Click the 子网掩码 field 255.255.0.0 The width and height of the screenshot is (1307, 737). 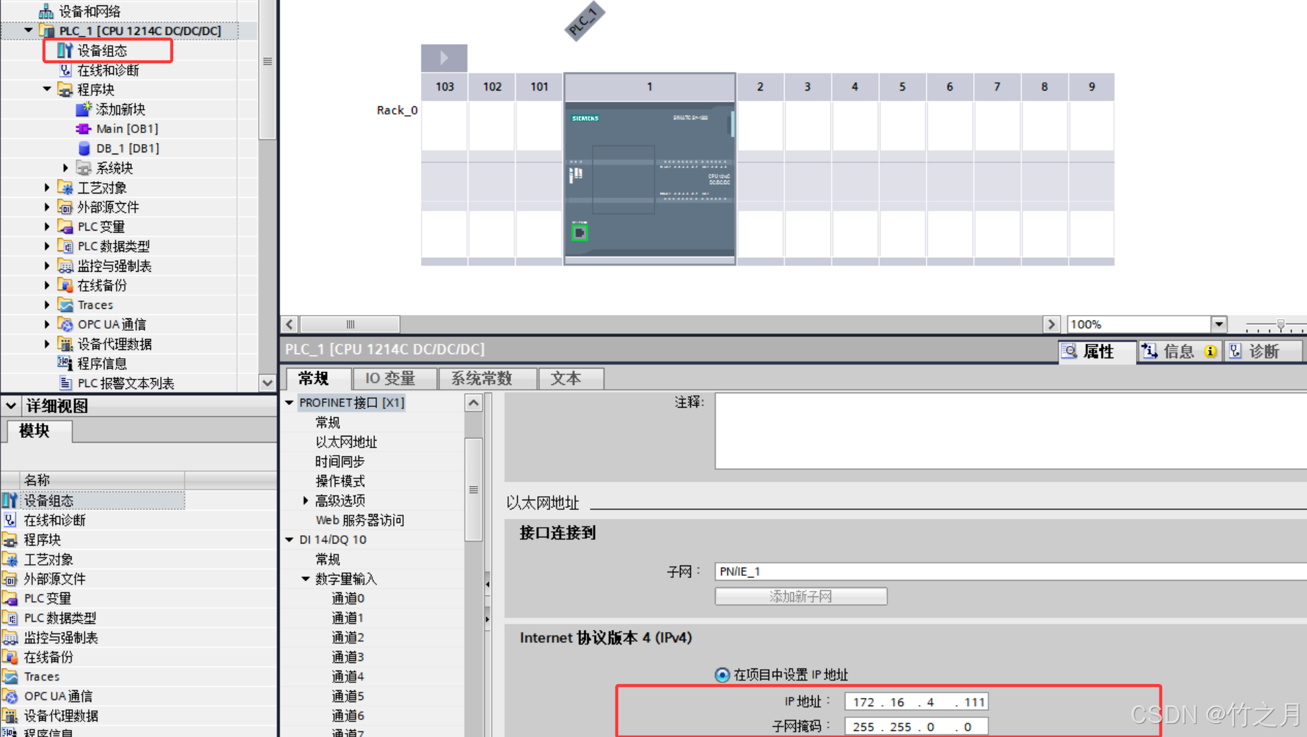(x=916, y=726)
